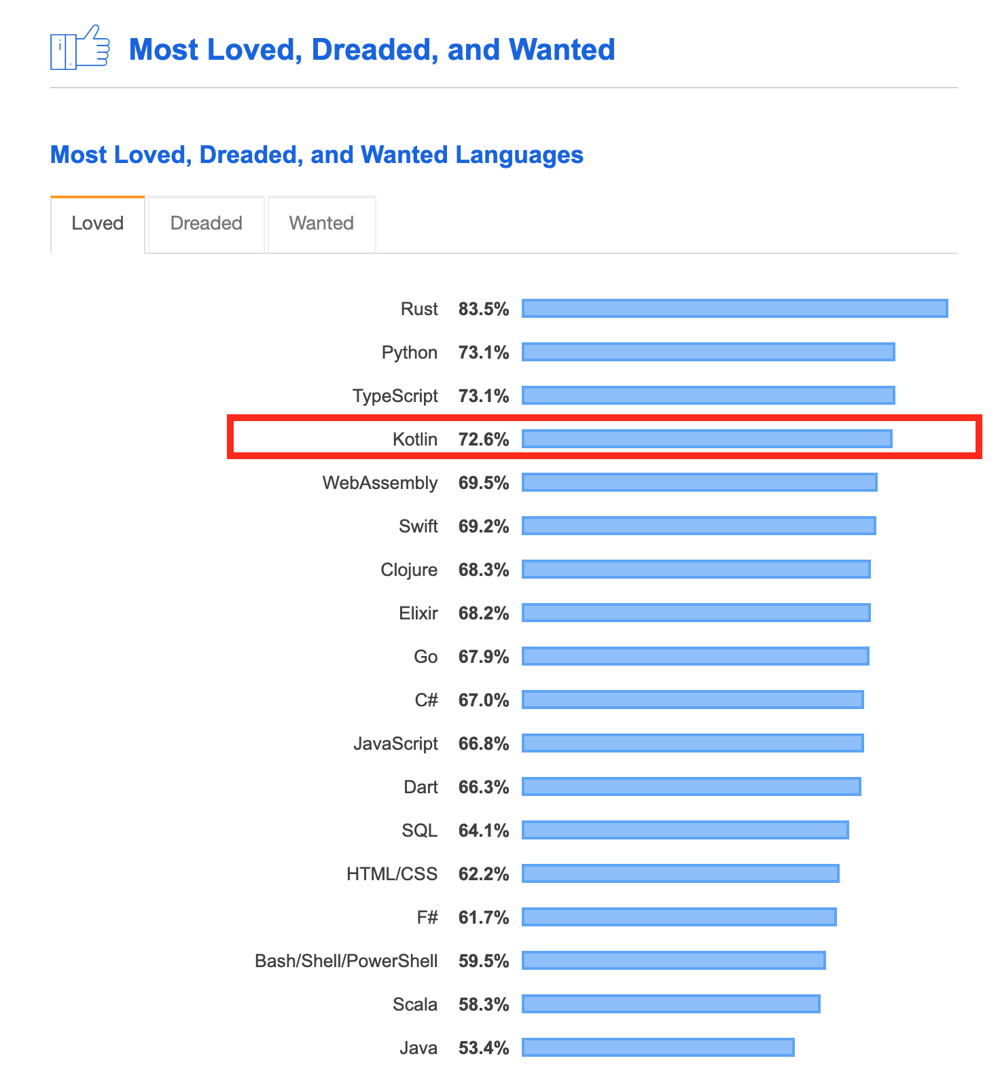Click the JavaScript label
The width and height of the screenshot is (1000, 1069).
click(x=395, y=743)
